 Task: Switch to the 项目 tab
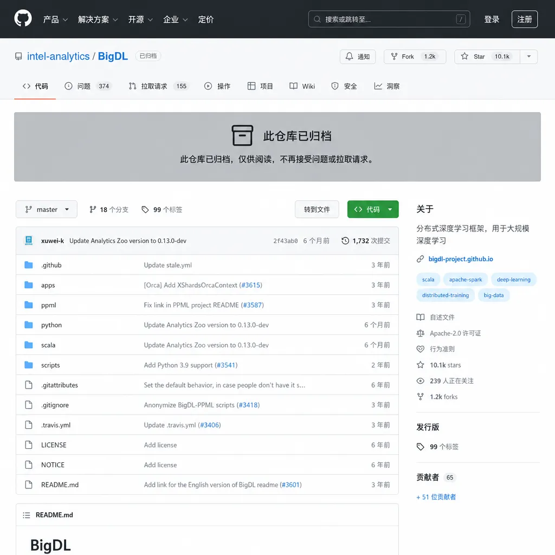coord(260,86)
